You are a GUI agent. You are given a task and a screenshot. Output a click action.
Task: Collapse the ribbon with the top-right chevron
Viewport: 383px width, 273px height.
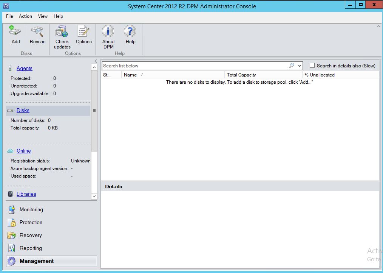click(x=378, y=26)
